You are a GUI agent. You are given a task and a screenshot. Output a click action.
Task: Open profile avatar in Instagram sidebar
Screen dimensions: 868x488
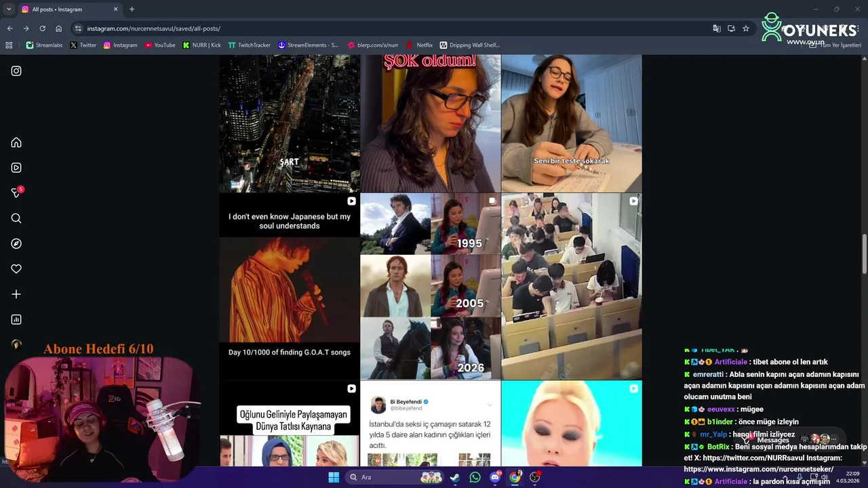[x=16, y=344]
